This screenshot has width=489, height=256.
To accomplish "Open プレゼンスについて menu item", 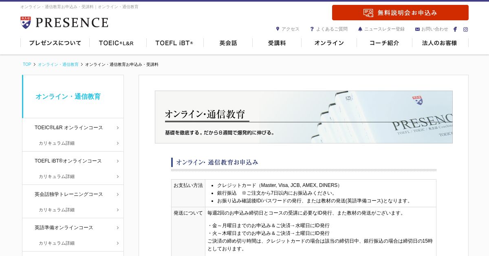I will click(55, 43).
